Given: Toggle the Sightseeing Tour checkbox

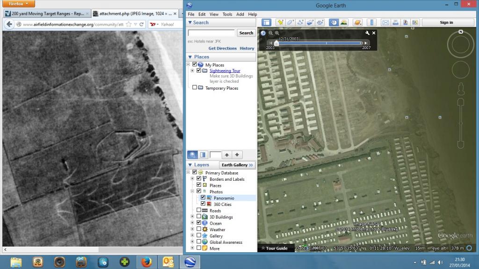Looking at the screenshot, I should (x=199, y=71).
